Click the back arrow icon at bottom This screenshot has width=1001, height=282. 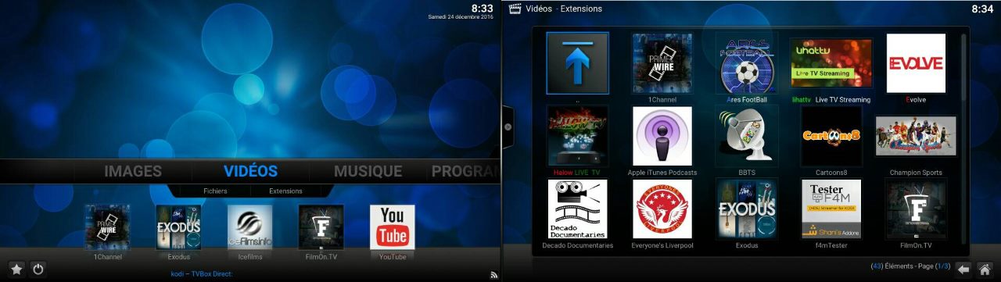coord(963,268)
